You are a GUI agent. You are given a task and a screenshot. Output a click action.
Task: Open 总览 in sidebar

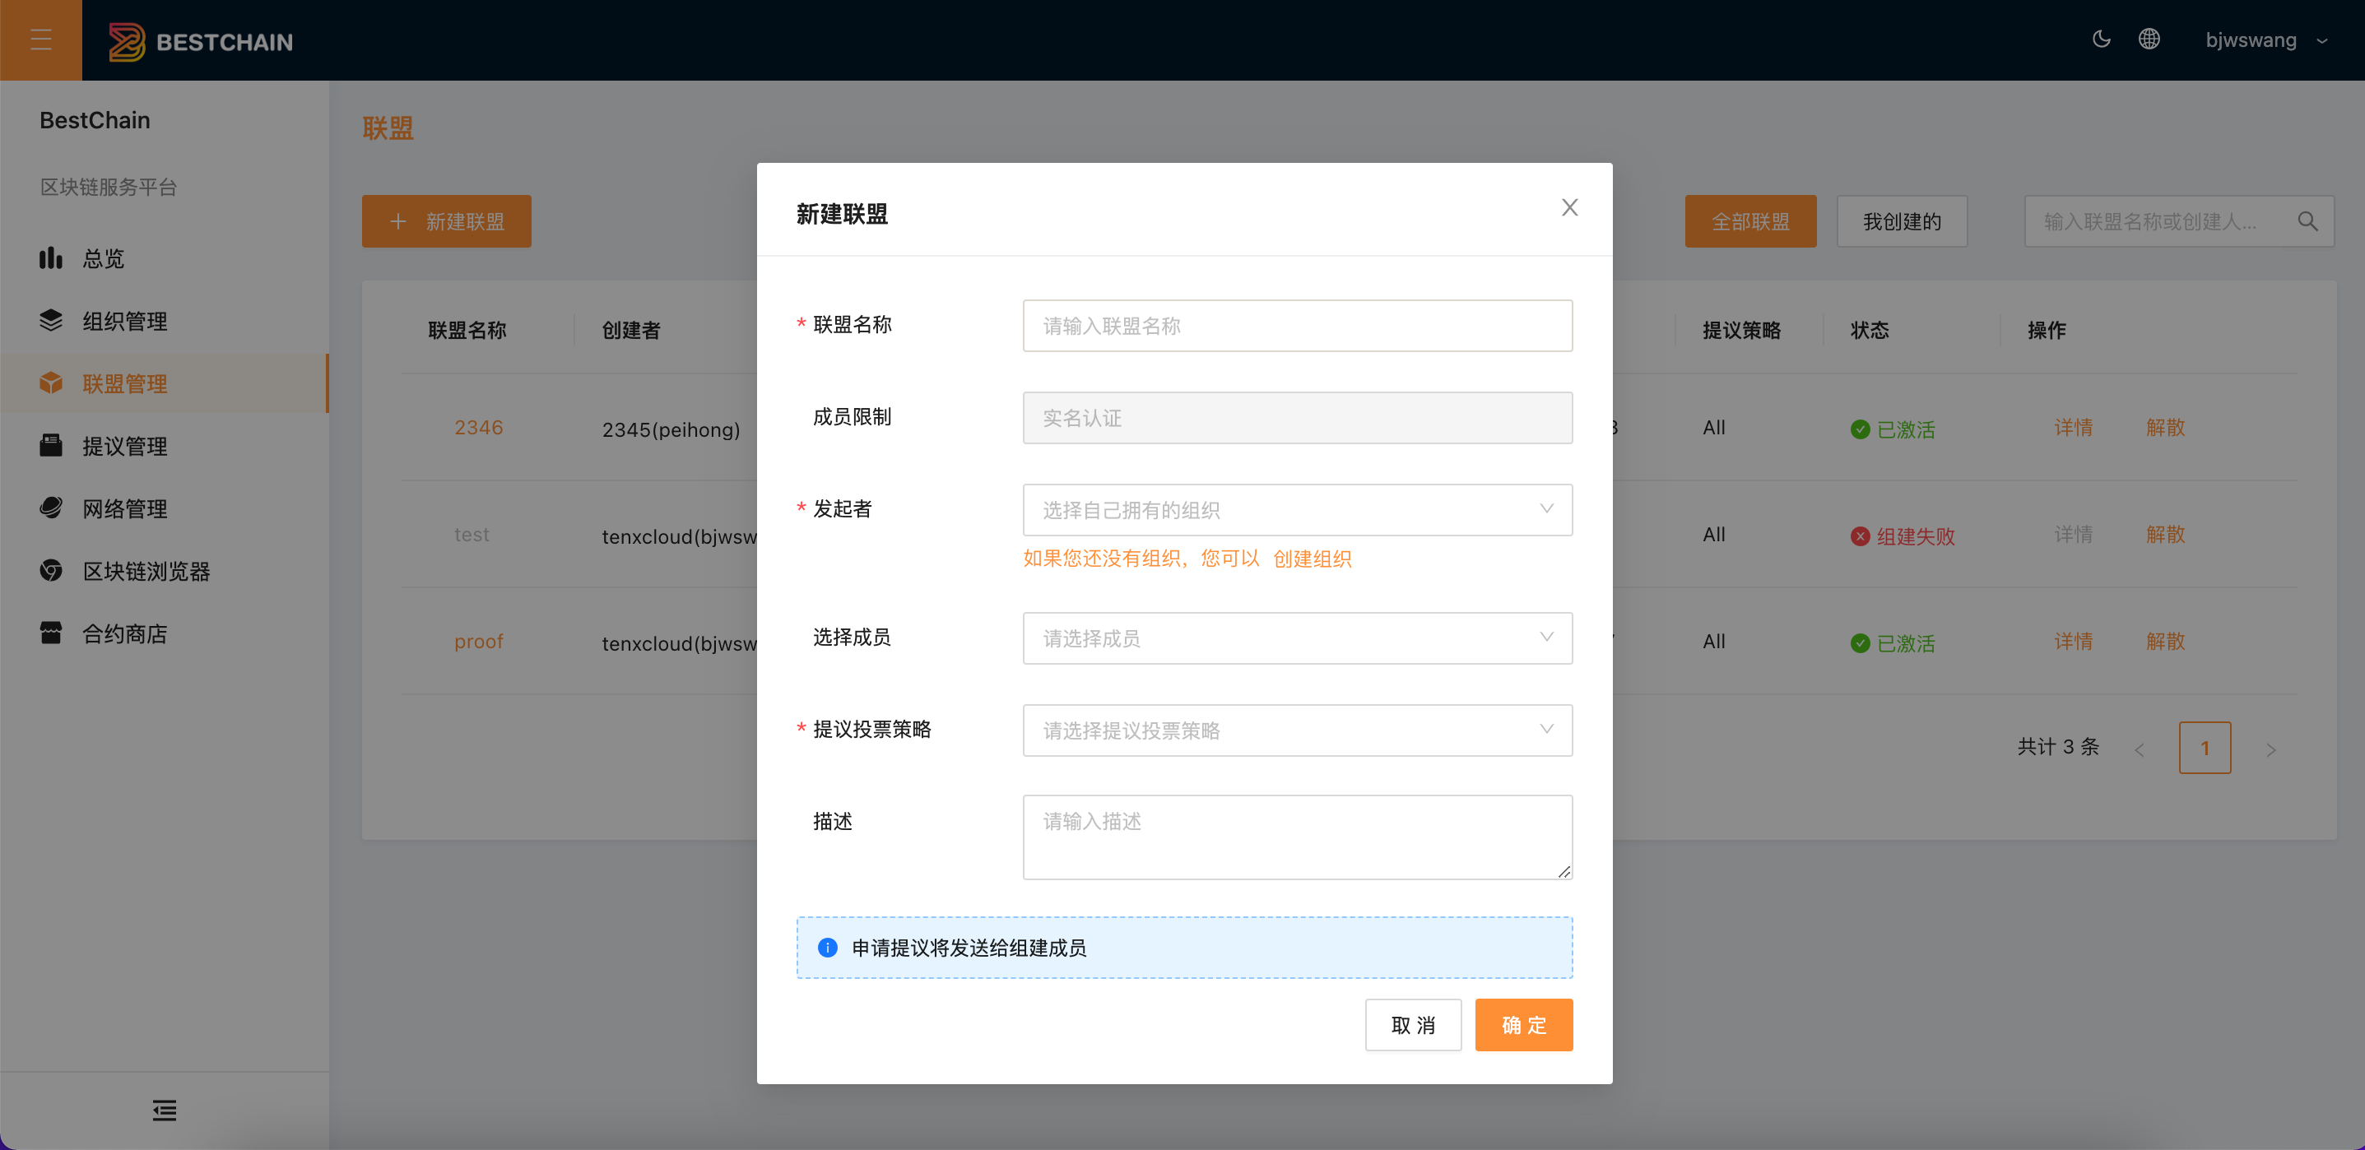[165, 258]
